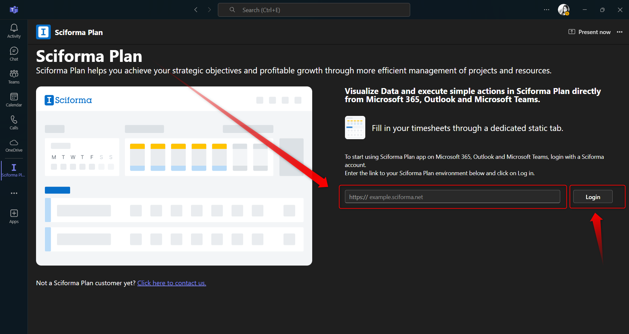Image resolution: width=629 pixels, height=334 pixels.
Task: Open the Activity feed
Action: pos(14,31)
